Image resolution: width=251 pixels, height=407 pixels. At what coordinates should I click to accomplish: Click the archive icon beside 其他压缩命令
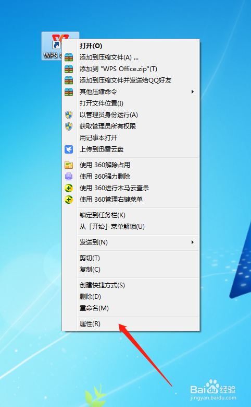coord(69,91)
